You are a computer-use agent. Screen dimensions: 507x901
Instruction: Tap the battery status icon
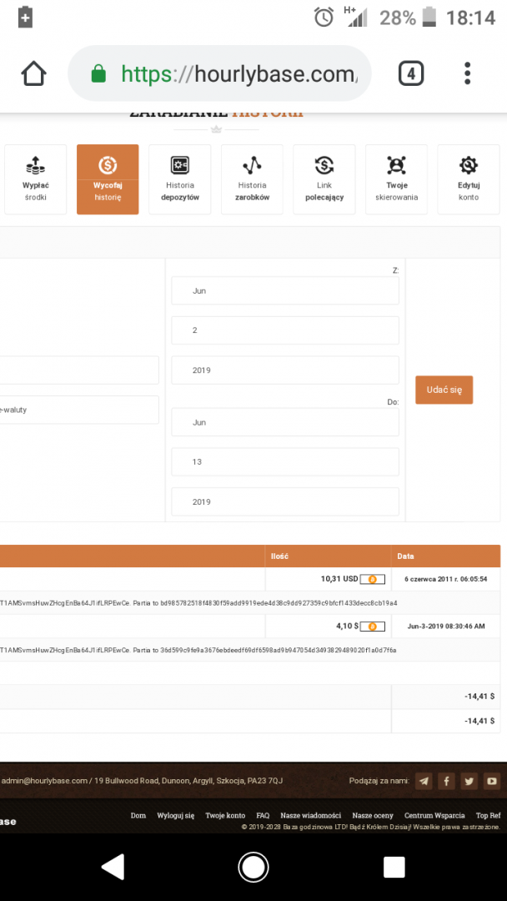[x=429, y=18]
